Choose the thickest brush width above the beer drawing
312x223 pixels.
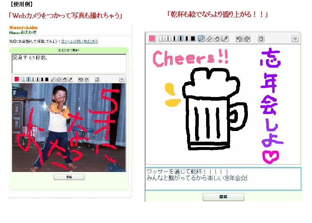click(193, 39)
